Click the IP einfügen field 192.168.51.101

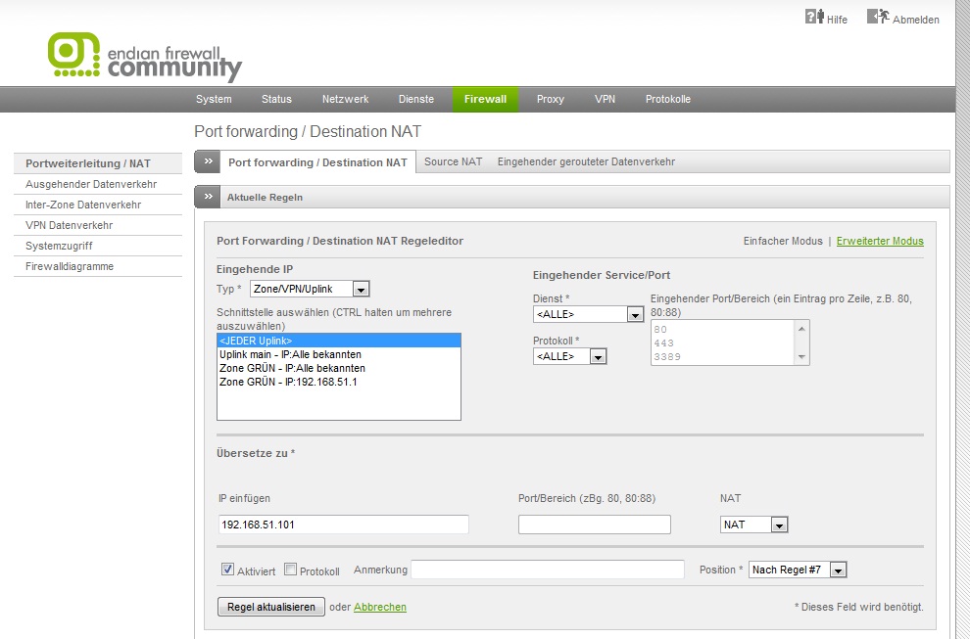[x=343, y=525]
